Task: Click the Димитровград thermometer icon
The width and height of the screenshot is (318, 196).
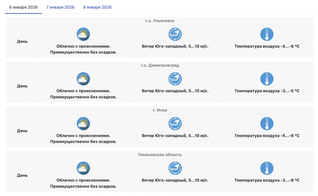Action: point(267,79)
